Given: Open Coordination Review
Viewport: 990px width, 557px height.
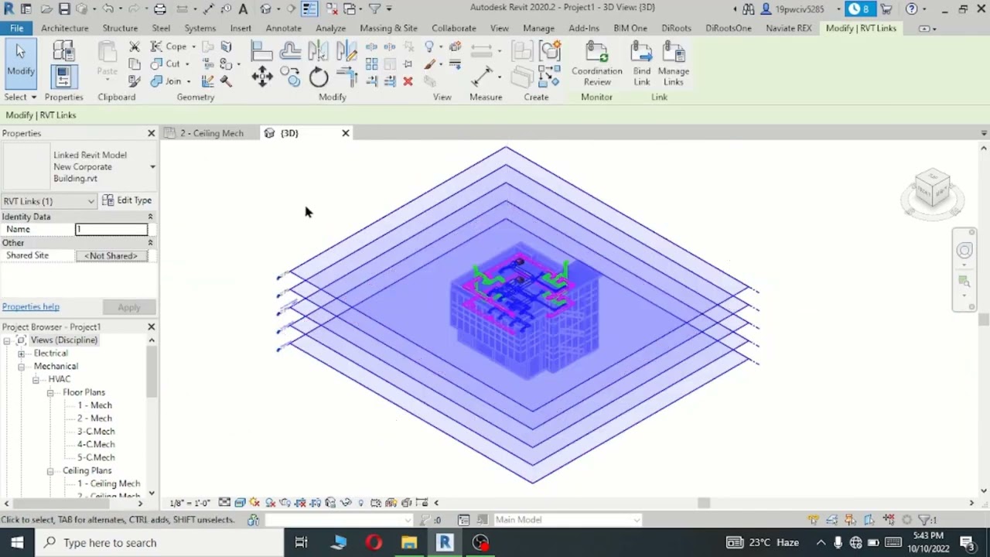Looking at the screenshot, I should pos(596,64).
